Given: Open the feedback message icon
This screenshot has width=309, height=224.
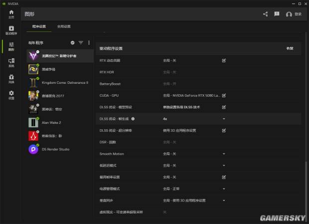Looking at the screenshot, I should pos(277,14).
